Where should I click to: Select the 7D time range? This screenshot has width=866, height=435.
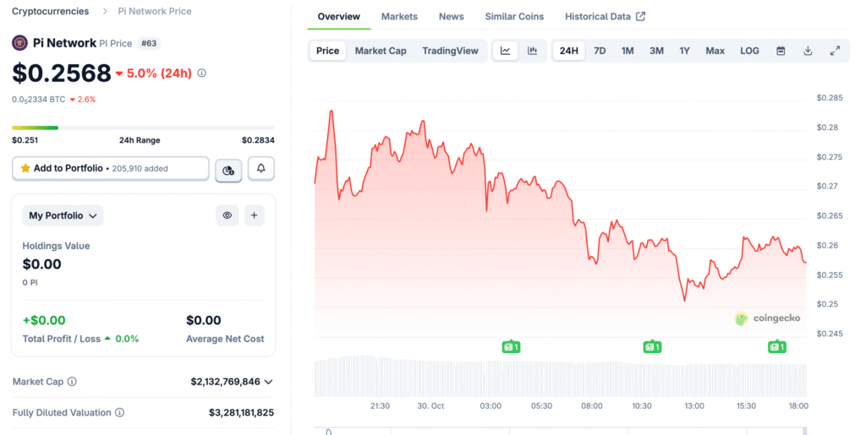point(600,51)
